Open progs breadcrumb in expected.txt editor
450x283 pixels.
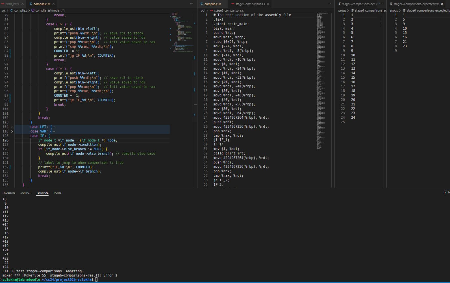click(394, 10)
